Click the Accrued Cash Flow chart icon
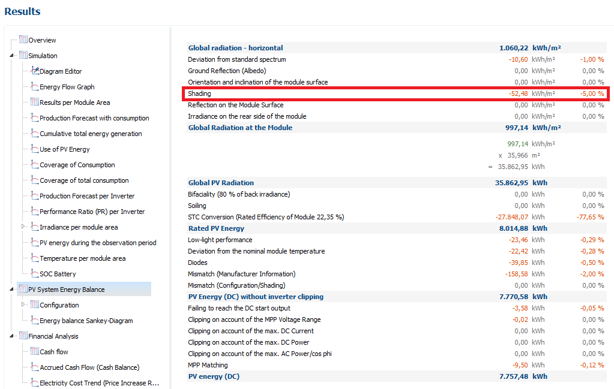 [35, 367]
